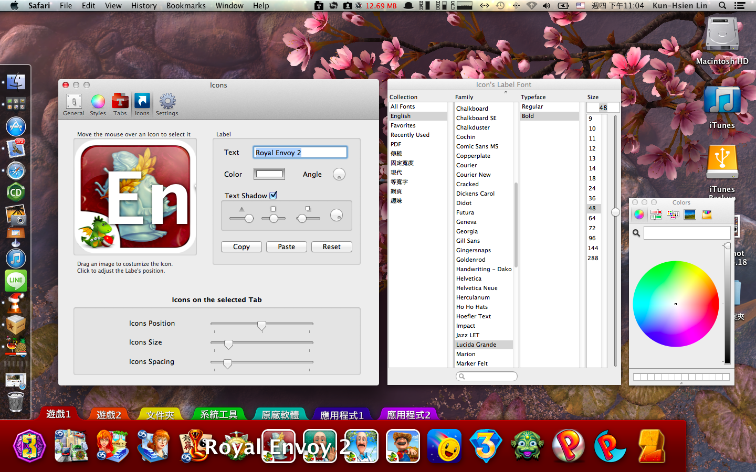Select the color wheel mode in Colors
Viewport: 756px width, 472px height.
pyautogui.click(x=639, y=214)
